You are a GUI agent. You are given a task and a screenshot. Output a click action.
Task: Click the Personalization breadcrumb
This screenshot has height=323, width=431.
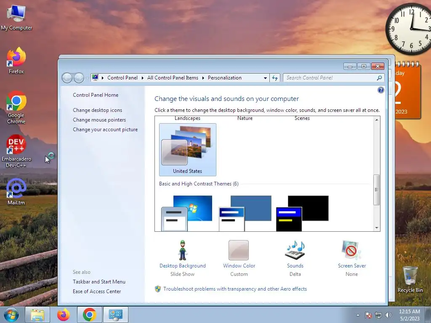click(x=225, y=78)
